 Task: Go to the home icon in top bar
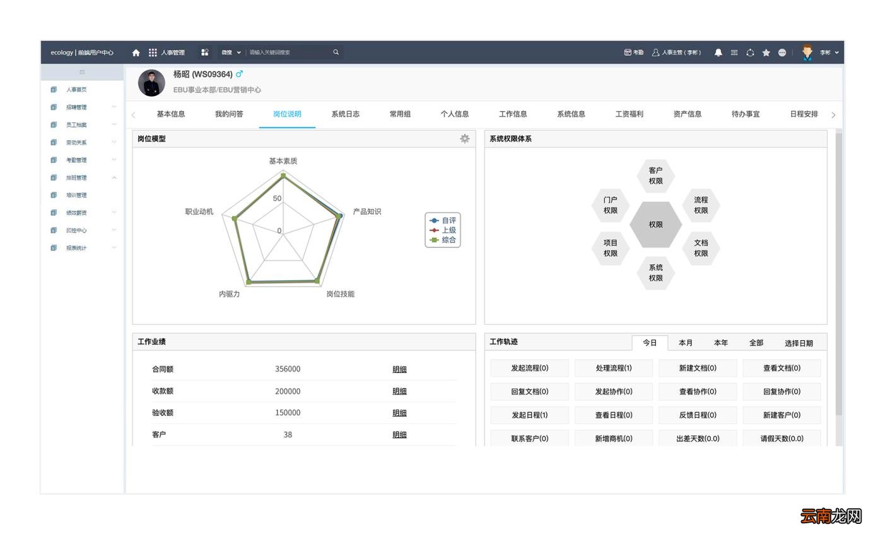(x=136, y=52)
